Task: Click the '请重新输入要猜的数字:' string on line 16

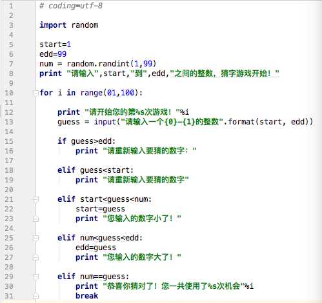Action: pyautogui.click(x=150, y=151)
